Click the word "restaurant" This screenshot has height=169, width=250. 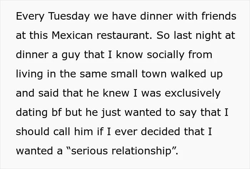click(x=123, y=36)
